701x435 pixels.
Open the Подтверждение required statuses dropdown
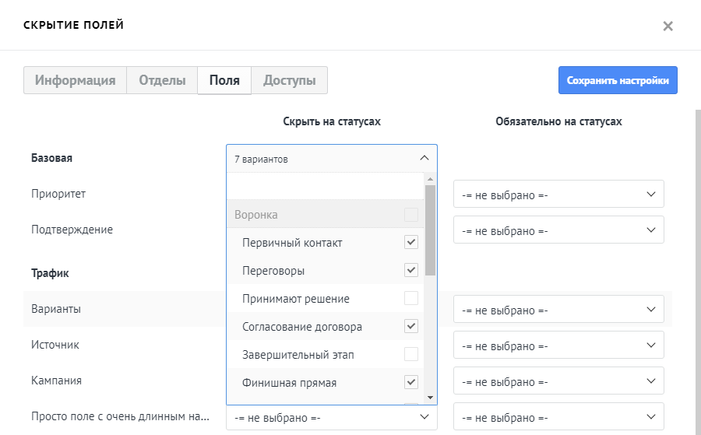(x=558, y=230)
